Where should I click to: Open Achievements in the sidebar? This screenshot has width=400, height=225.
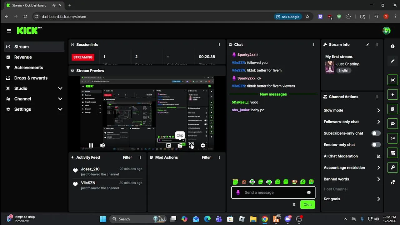[x=34, y=67]
